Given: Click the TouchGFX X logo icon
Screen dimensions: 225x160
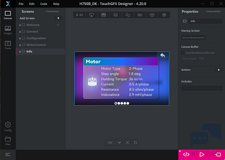Looking at the screenshot, I should click(8, 4).
